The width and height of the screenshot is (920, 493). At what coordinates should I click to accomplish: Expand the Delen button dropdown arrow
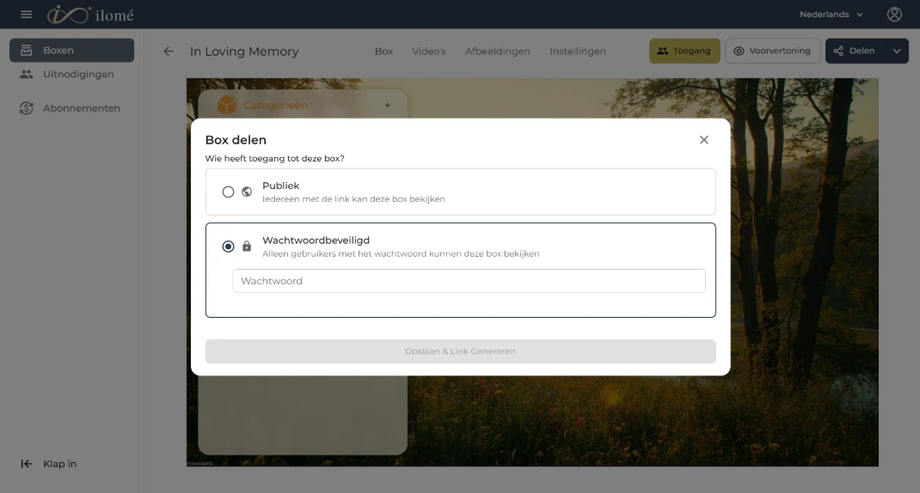click(897, 51)
